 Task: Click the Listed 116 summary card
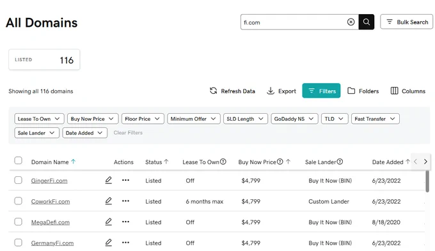click(x=44, y=59)
